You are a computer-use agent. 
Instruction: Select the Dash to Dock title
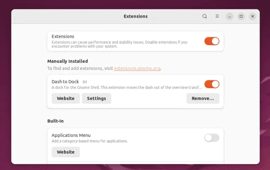tap(65, 82)
